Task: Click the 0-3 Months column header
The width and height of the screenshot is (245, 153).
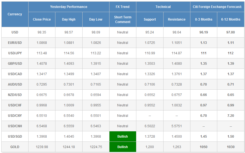Action: (x=204, y=19)
